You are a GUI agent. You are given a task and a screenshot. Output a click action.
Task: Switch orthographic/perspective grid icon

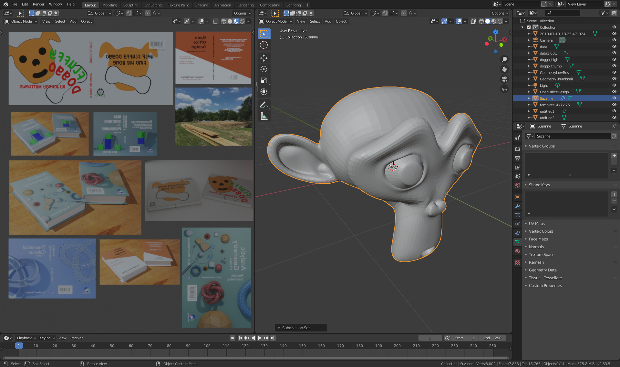coord(504,89)
